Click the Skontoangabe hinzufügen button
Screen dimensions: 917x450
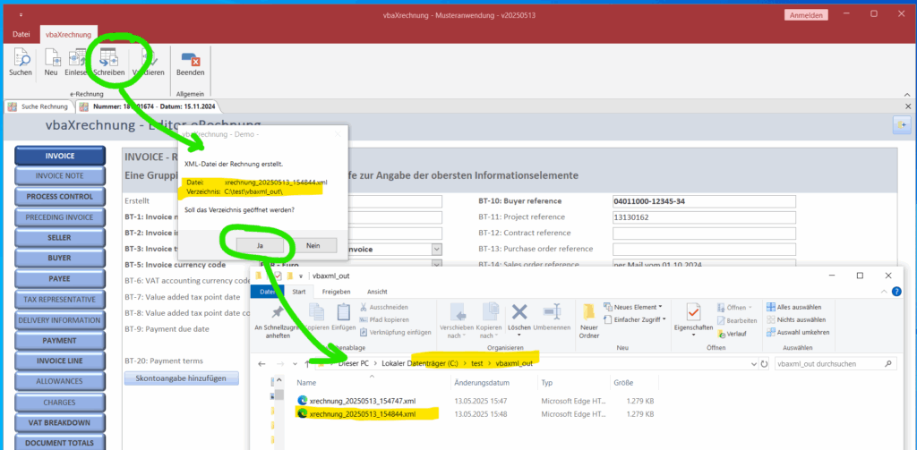pyautogui.click(x=181, y=378)
